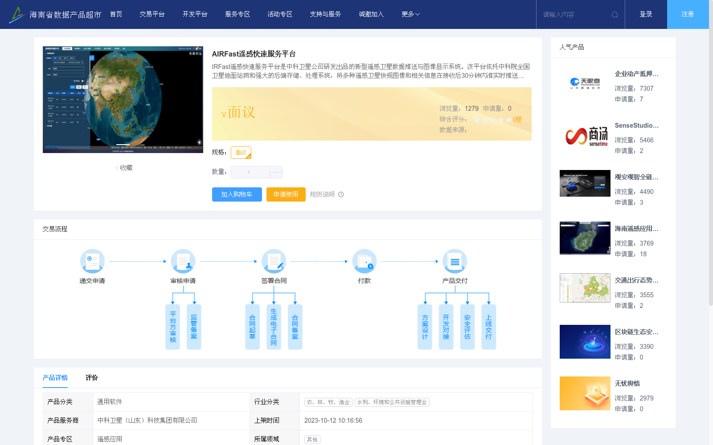The width and height of the screenshot is (713, 445).
Task: Click the 递交申请 step icon
Action: pos(92,261)
